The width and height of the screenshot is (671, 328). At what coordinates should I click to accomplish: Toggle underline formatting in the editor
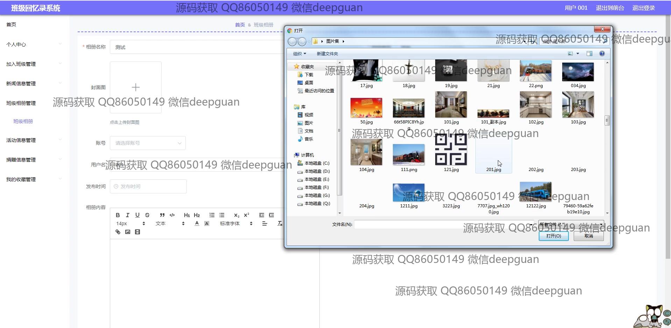point(137,215)
